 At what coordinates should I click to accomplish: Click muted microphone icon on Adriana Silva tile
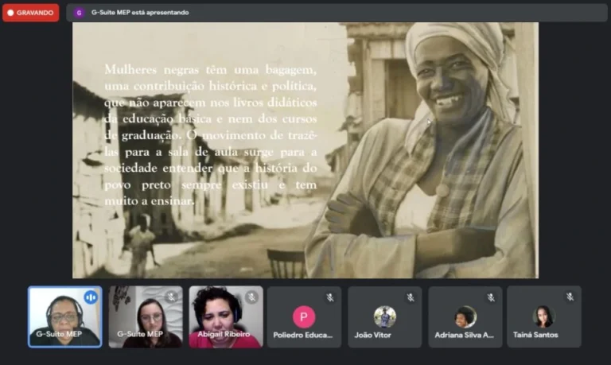coord(491,297)
